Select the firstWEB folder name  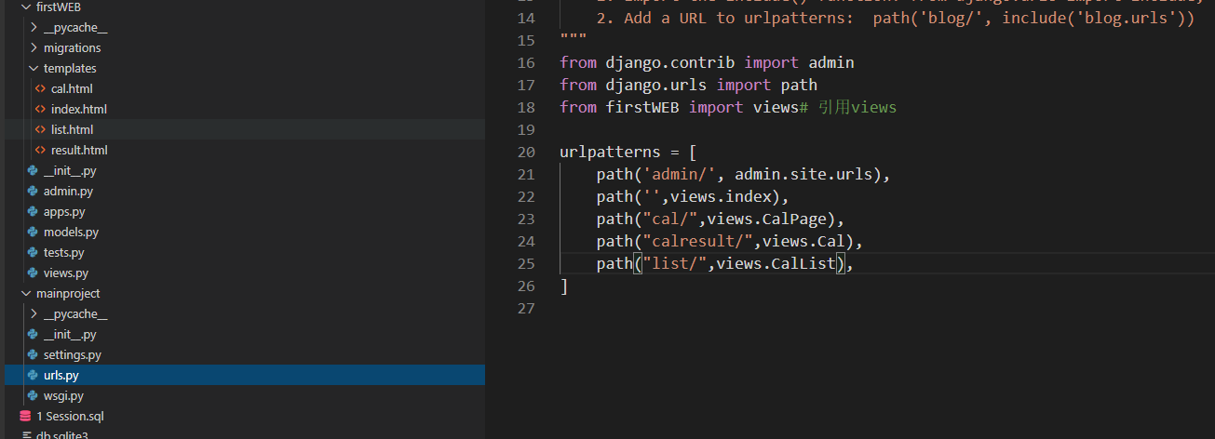click(59, 7)
